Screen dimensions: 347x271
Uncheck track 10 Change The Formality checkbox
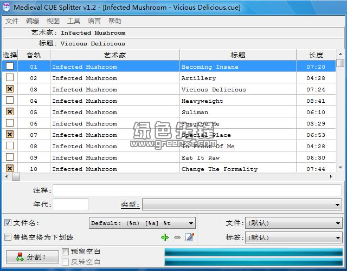[10, 168]
